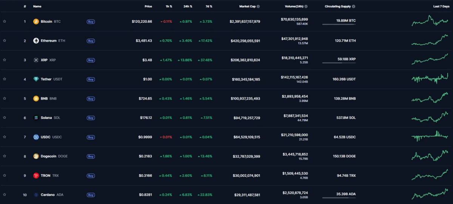Toggle the Solana watchlist star
453x204 pixels.
[5, 118]
